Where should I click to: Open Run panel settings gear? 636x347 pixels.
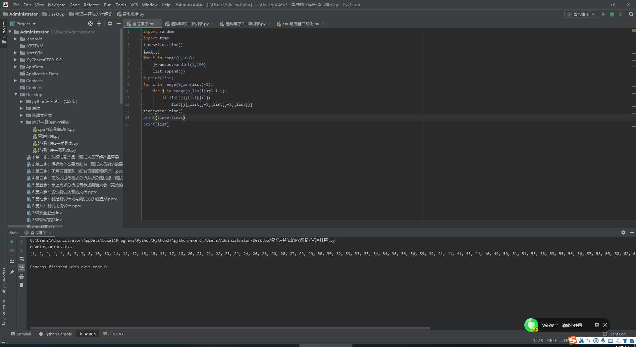coord(623,232)
